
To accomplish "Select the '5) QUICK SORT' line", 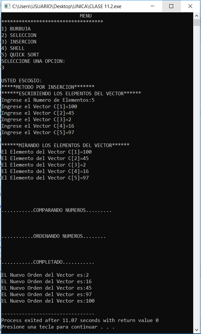I will coord(20,55).
